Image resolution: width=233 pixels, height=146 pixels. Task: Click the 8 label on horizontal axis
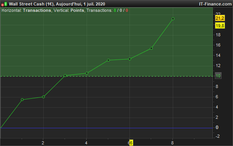click(x=172, y=143)
